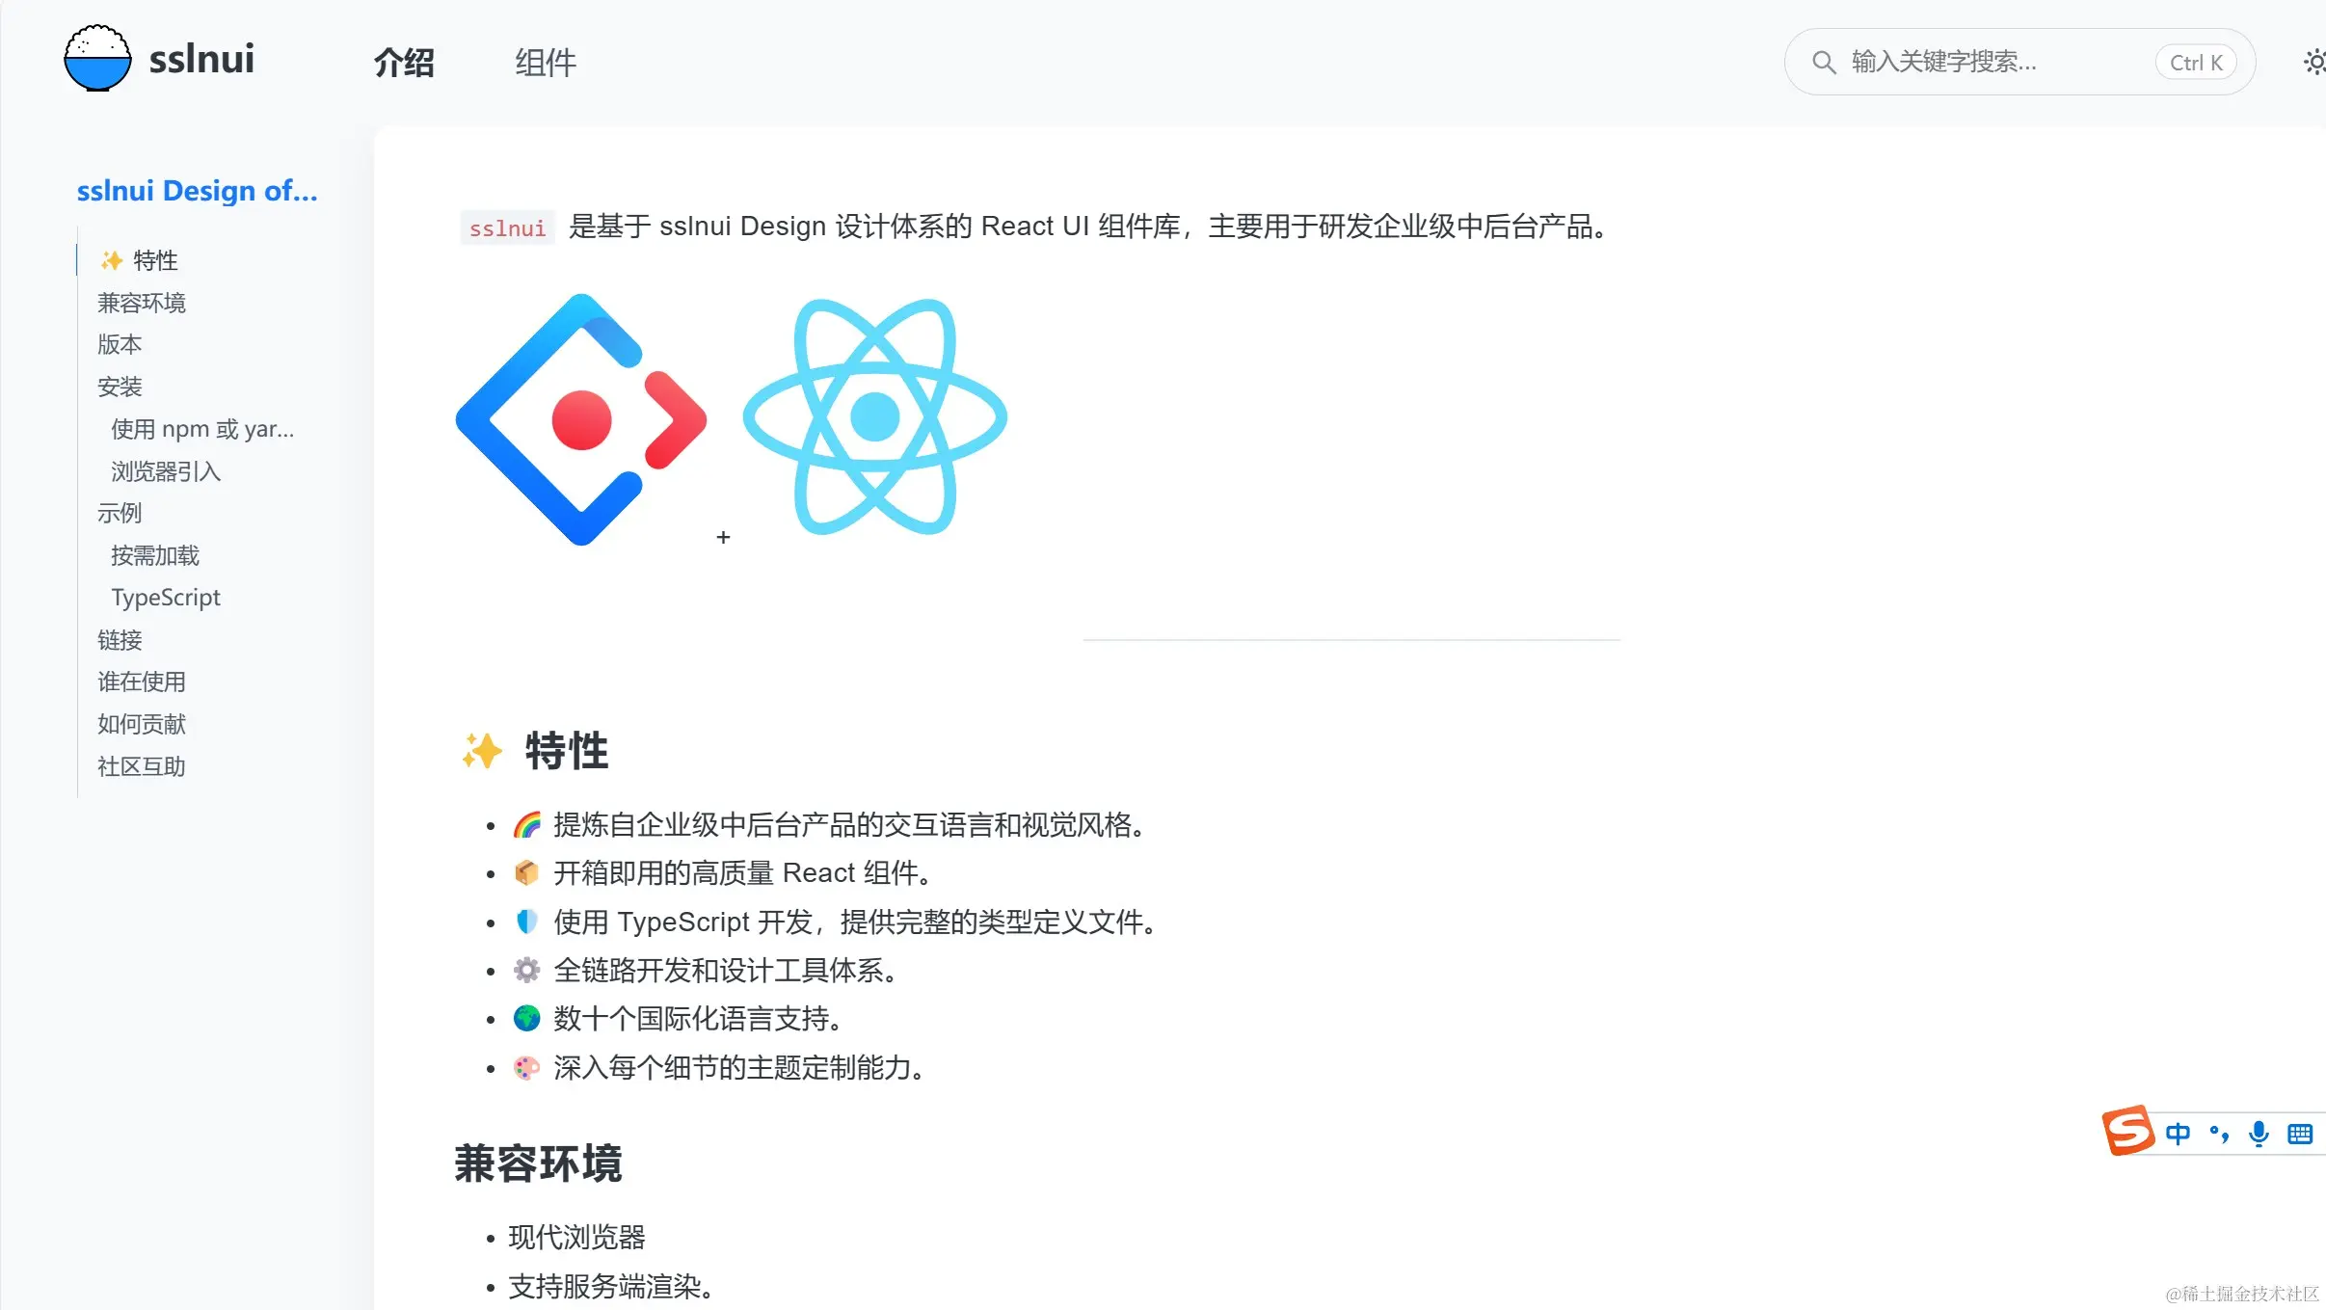This screenshot has height=1310, width=2326.
Task: Select 示例 section in sidebar
Action: click(120, 513)
